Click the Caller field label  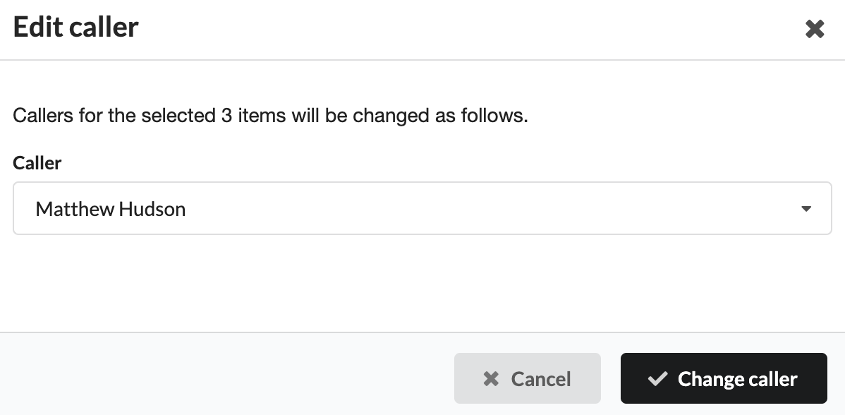37,163
